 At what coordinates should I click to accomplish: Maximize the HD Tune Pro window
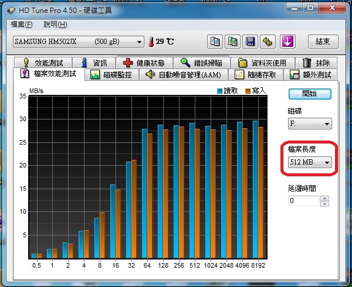coord(310,8)
